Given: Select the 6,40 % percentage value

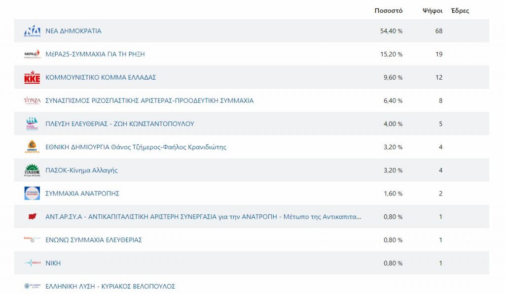Looking at the screenshot, I should click(393, 100).
